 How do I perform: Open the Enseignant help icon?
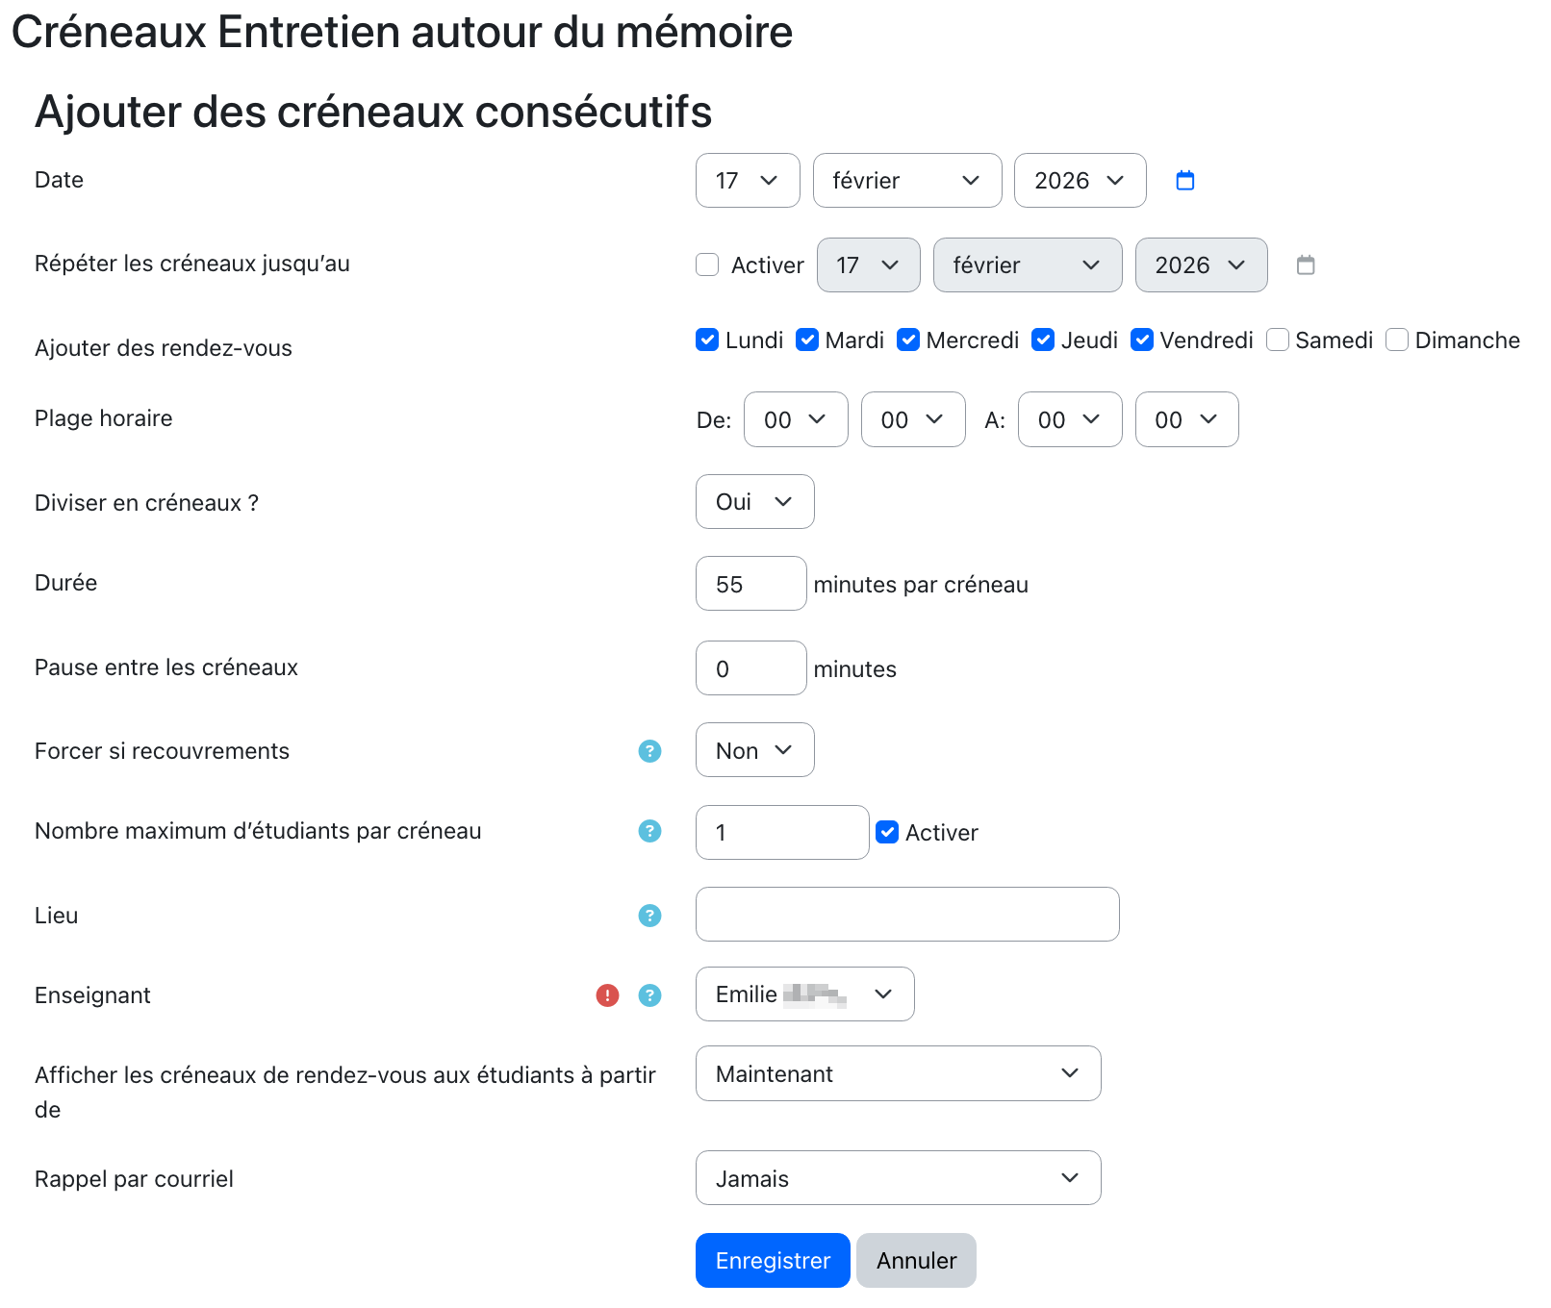click(x=650, y=995)
